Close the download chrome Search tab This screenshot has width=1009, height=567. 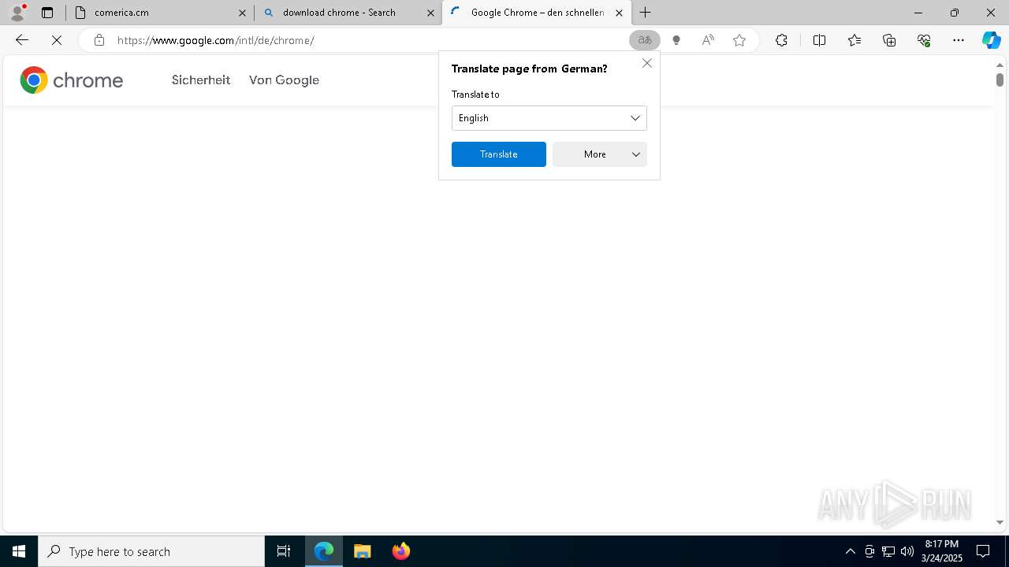(430, 13)
